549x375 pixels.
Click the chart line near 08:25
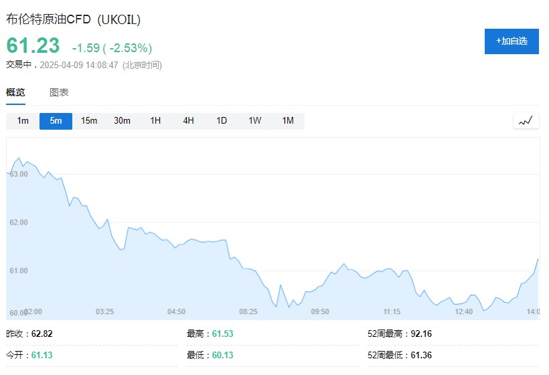(248, 269)
